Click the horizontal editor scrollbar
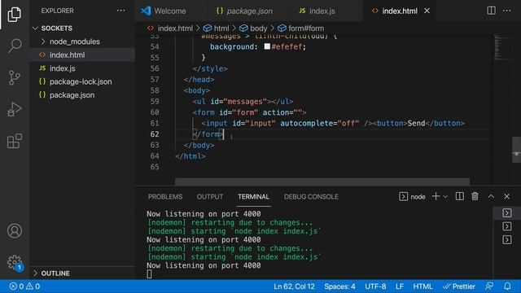Image resolution: width=521 pixels, height=293 pixels. pos(322,181)
